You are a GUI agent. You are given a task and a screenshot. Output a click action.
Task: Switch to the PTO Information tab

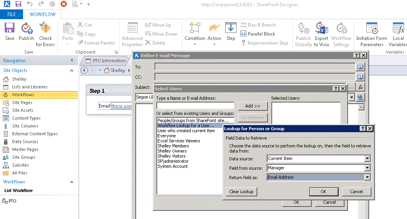106,61
